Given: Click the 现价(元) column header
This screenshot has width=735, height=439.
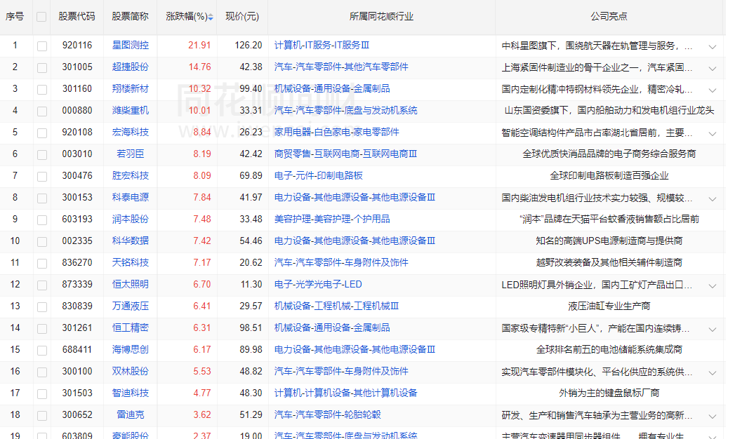Looking at the screenshot, I should coord(242,16).
